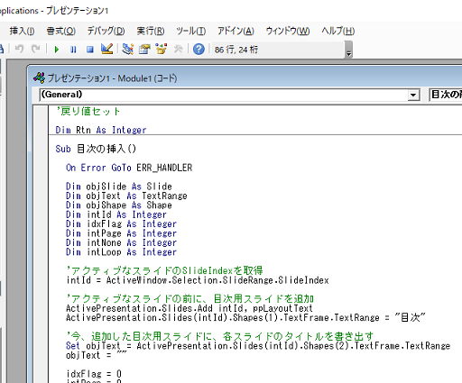The height and width of the screenshot is (383, 462).
Task: Open the 実行(R) menu
Action: pos(151,31)
